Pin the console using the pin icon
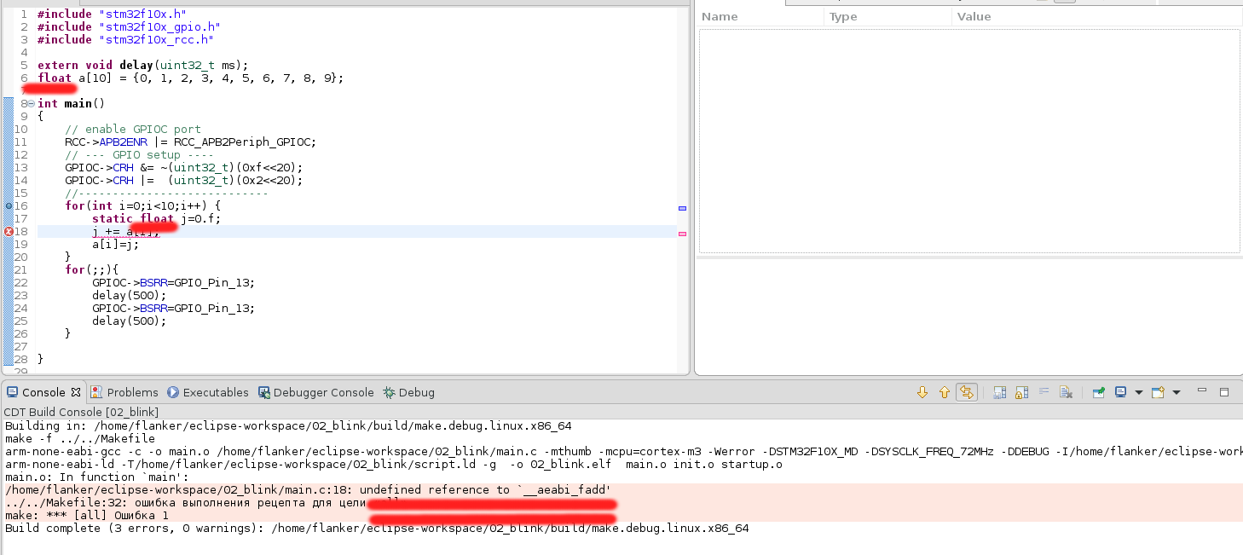This screenshot has width=1243, height=555. [x=1099, y=392]
